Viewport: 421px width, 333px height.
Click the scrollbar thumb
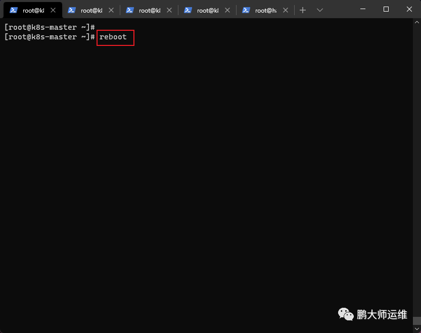(416, 320)
